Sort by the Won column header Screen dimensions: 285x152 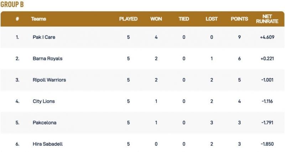pos(156,19)
